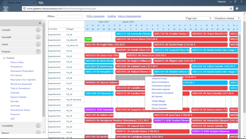Select the green T/002 booking bar
The height and width of the screenshot is (139, 246).
click(88, 39)
